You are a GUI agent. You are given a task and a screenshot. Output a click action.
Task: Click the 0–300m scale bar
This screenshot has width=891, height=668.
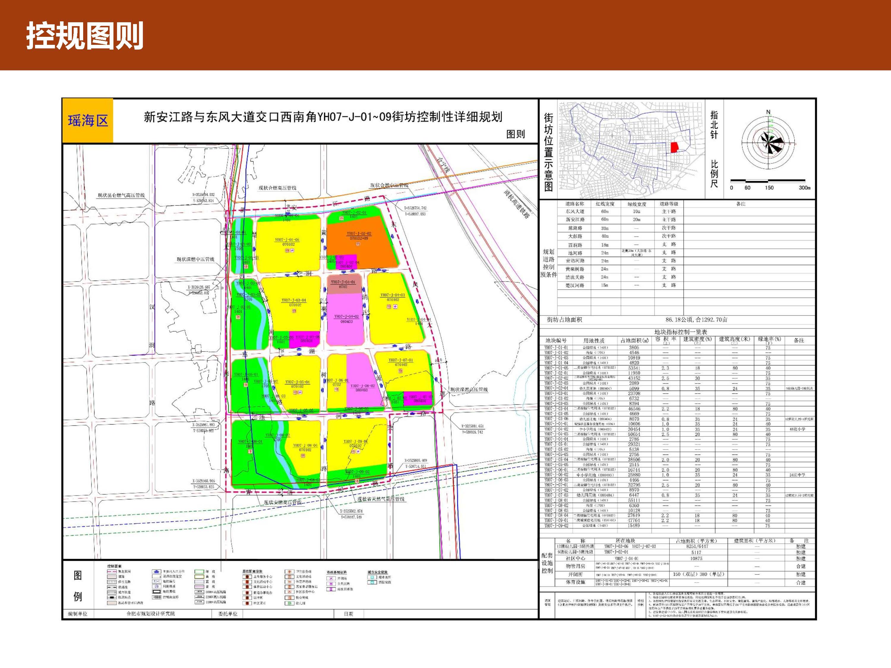click(768, 181)
